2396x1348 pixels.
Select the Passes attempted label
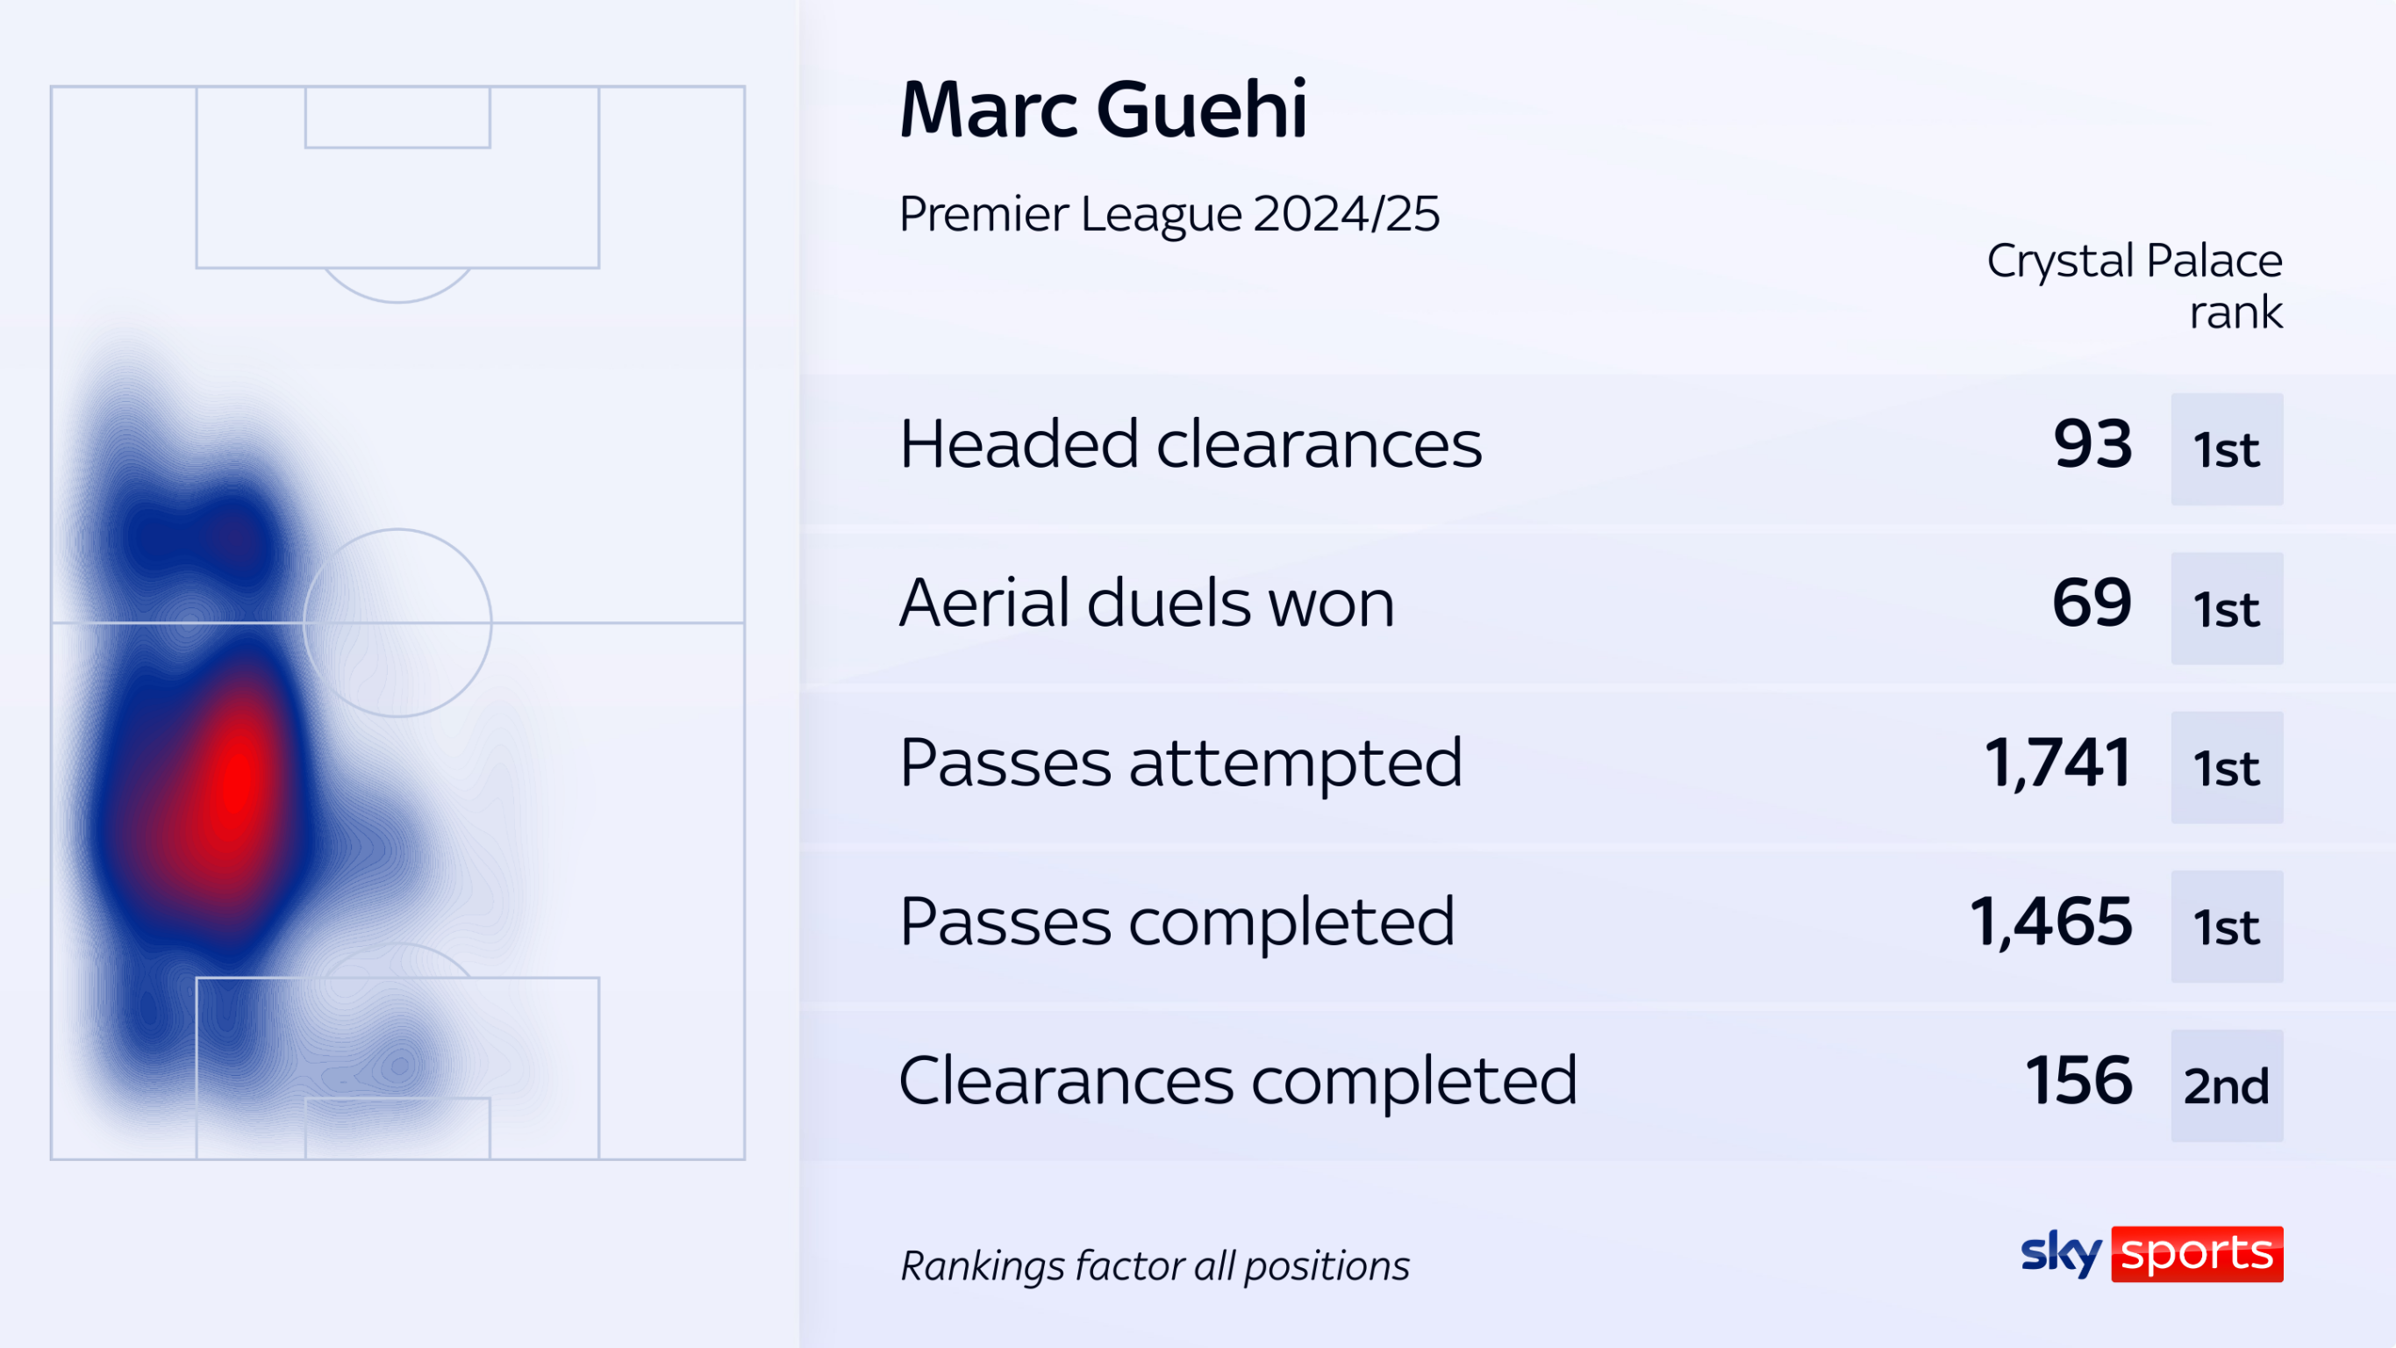coord(1180,764)
